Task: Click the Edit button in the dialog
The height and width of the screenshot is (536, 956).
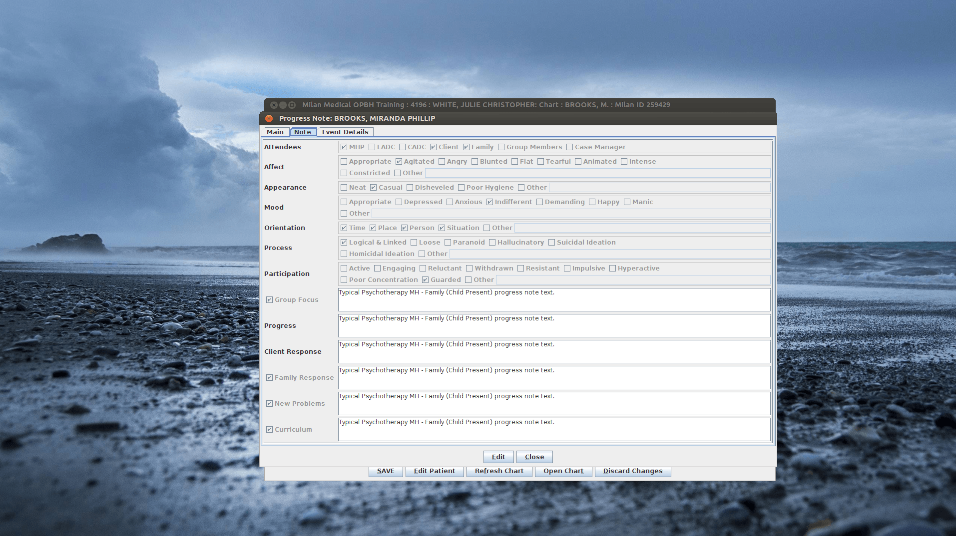Action: click(498, 457)
